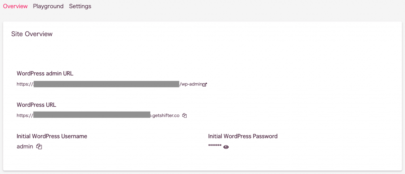The width and height of the screenshot is (405, 174).
Task: Reveal the initial WordPress password with eye icon
Action: 226,147
